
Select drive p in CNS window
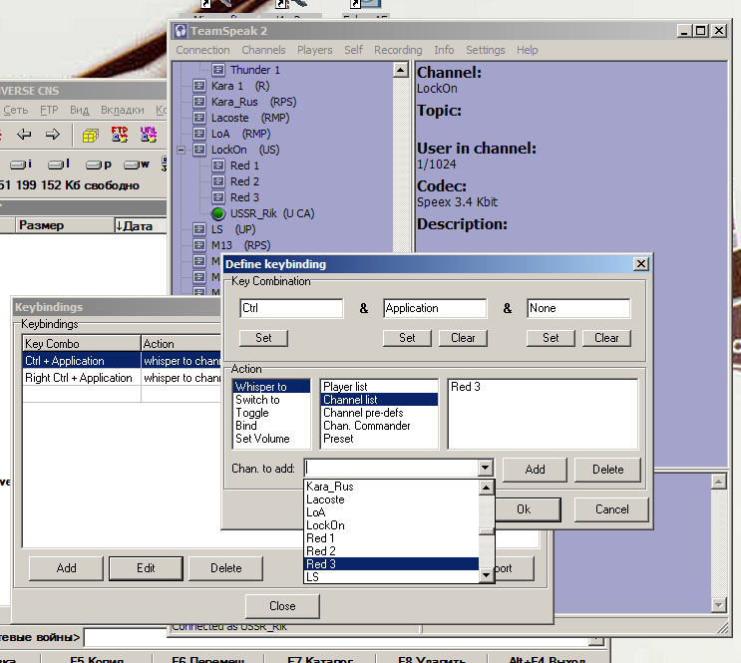(99, 164)
